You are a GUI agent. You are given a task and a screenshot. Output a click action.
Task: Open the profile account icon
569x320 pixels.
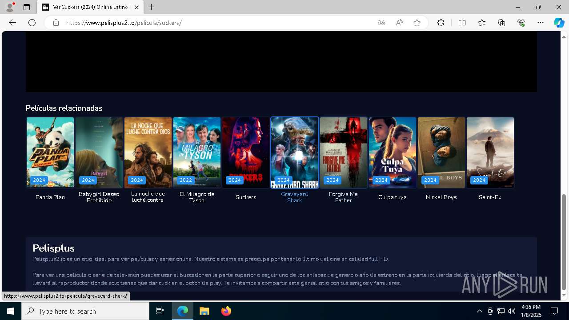10,7
